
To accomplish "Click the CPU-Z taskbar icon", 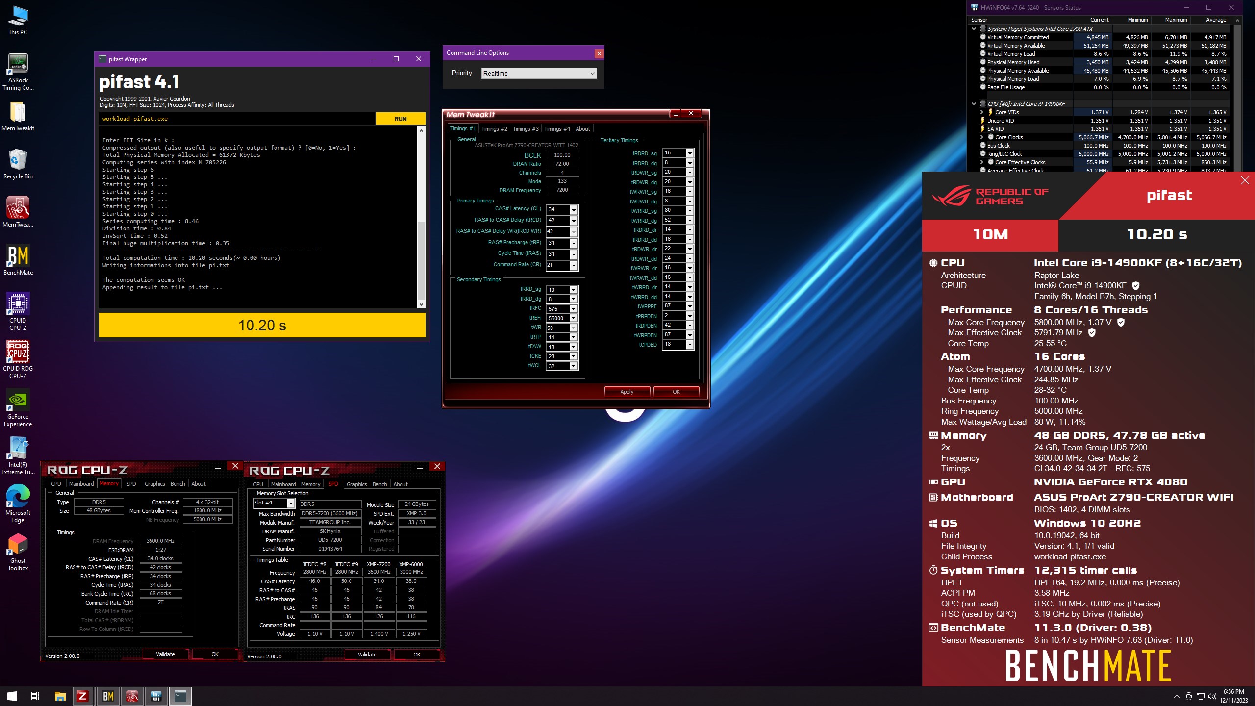I will (x=83, y=696).
